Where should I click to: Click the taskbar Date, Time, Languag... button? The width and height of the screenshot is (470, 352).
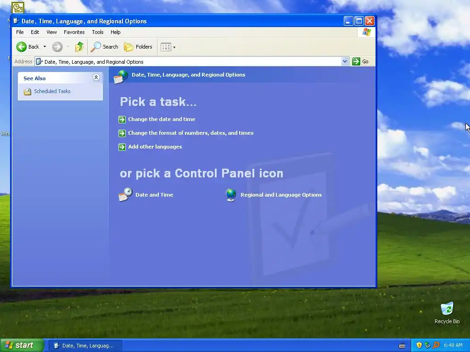(x=85, y=346)
